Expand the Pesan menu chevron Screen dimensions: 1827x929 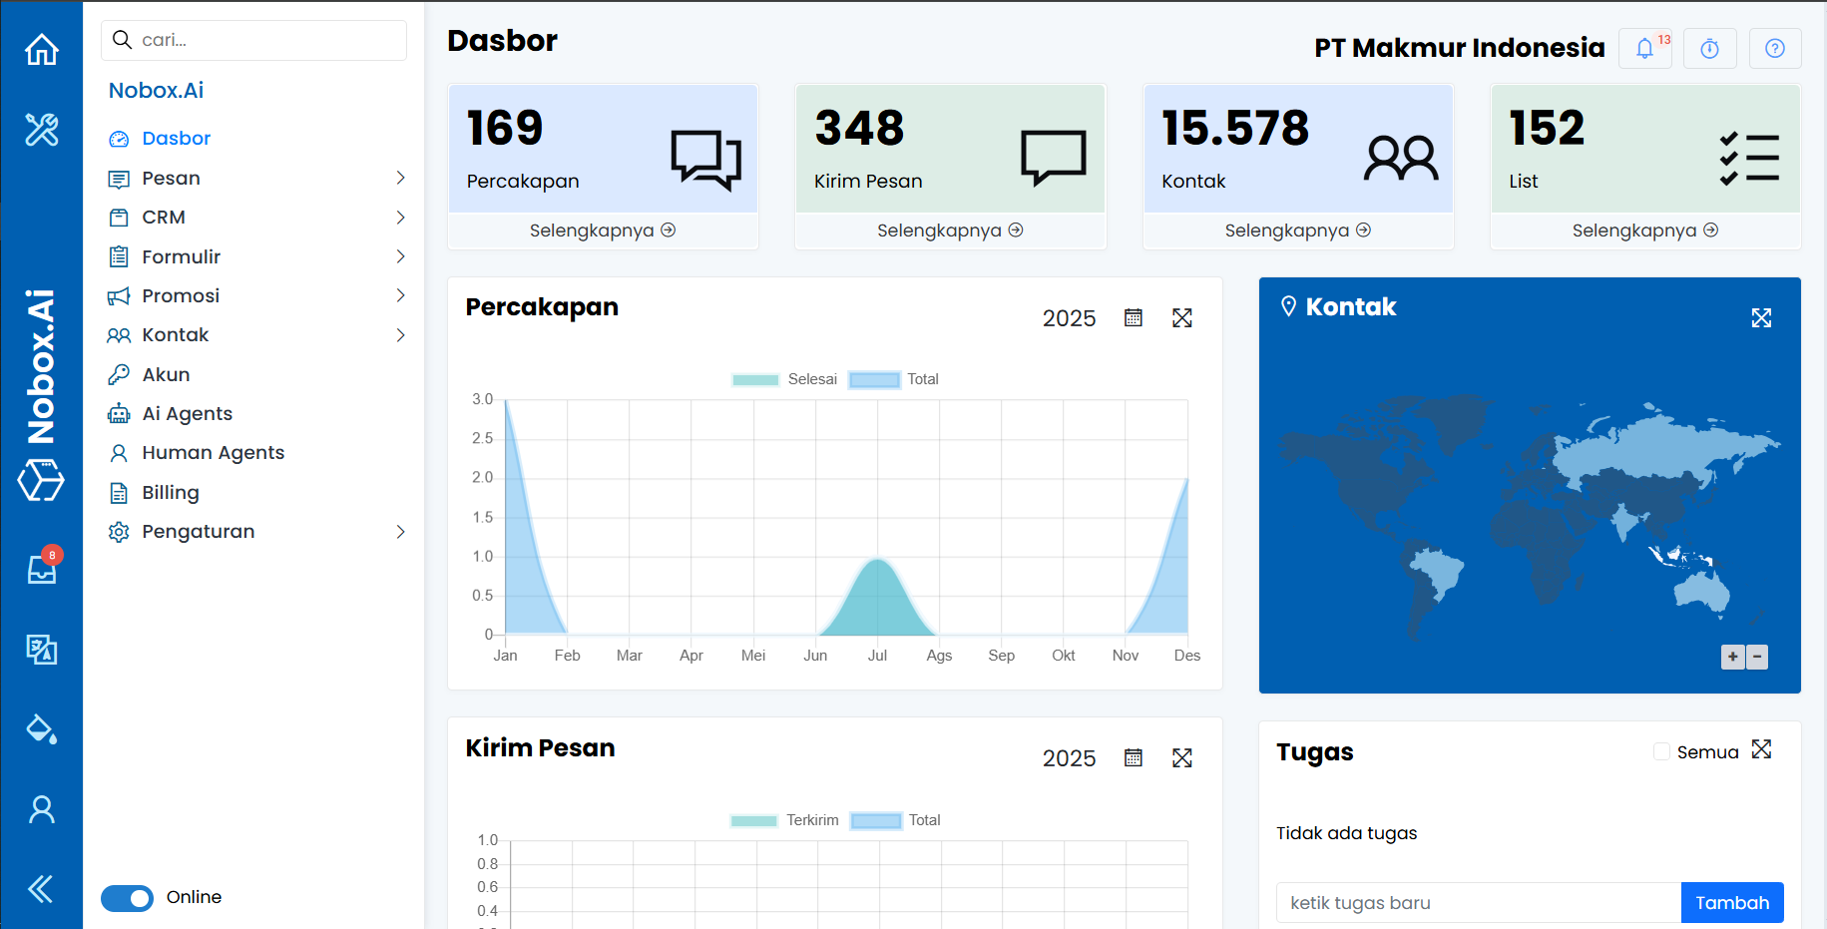tap(400, 178)
